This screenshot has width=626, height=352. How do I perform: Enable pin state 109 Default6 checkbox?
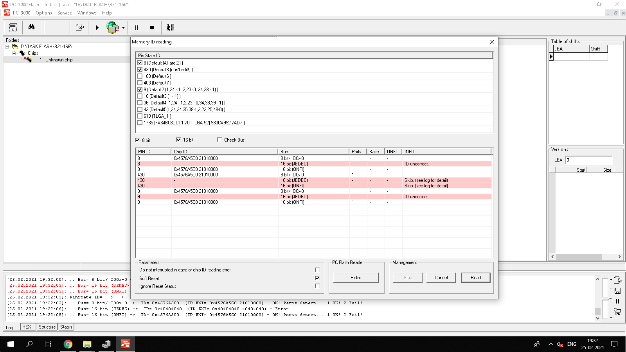(x=140, y=76)
